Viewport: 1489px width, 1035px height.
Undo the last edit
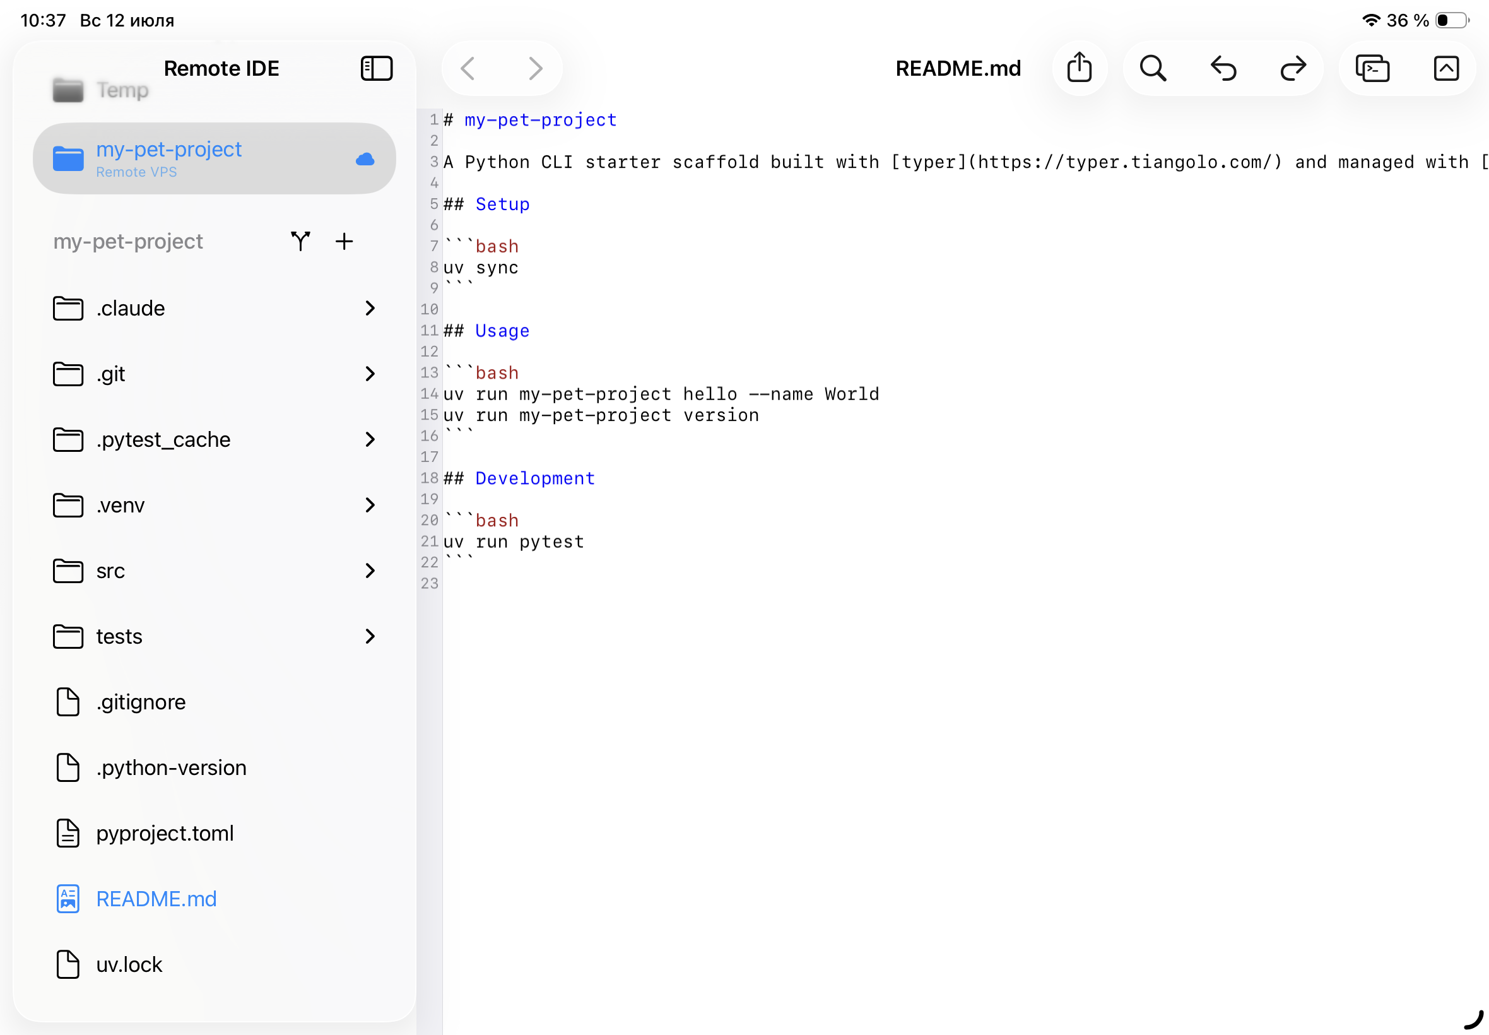click(1223, 68)
